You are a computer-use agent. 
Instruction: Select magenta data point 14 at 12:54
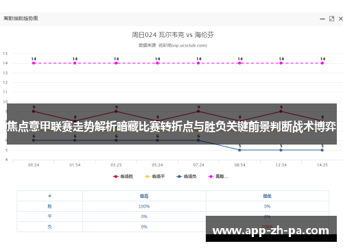281,63
